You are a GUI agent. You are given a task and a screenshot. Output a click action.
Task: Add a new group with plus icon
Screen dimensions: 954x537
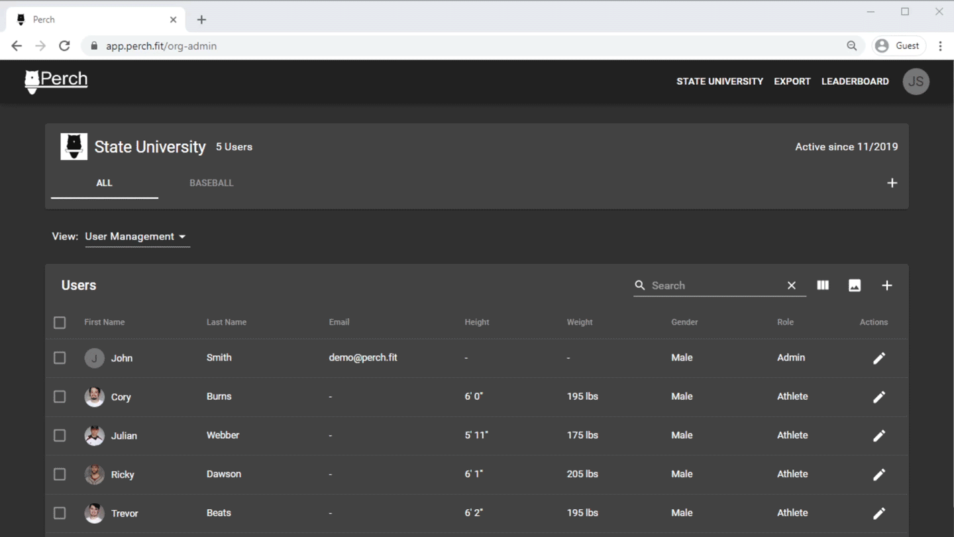(892, 183)
